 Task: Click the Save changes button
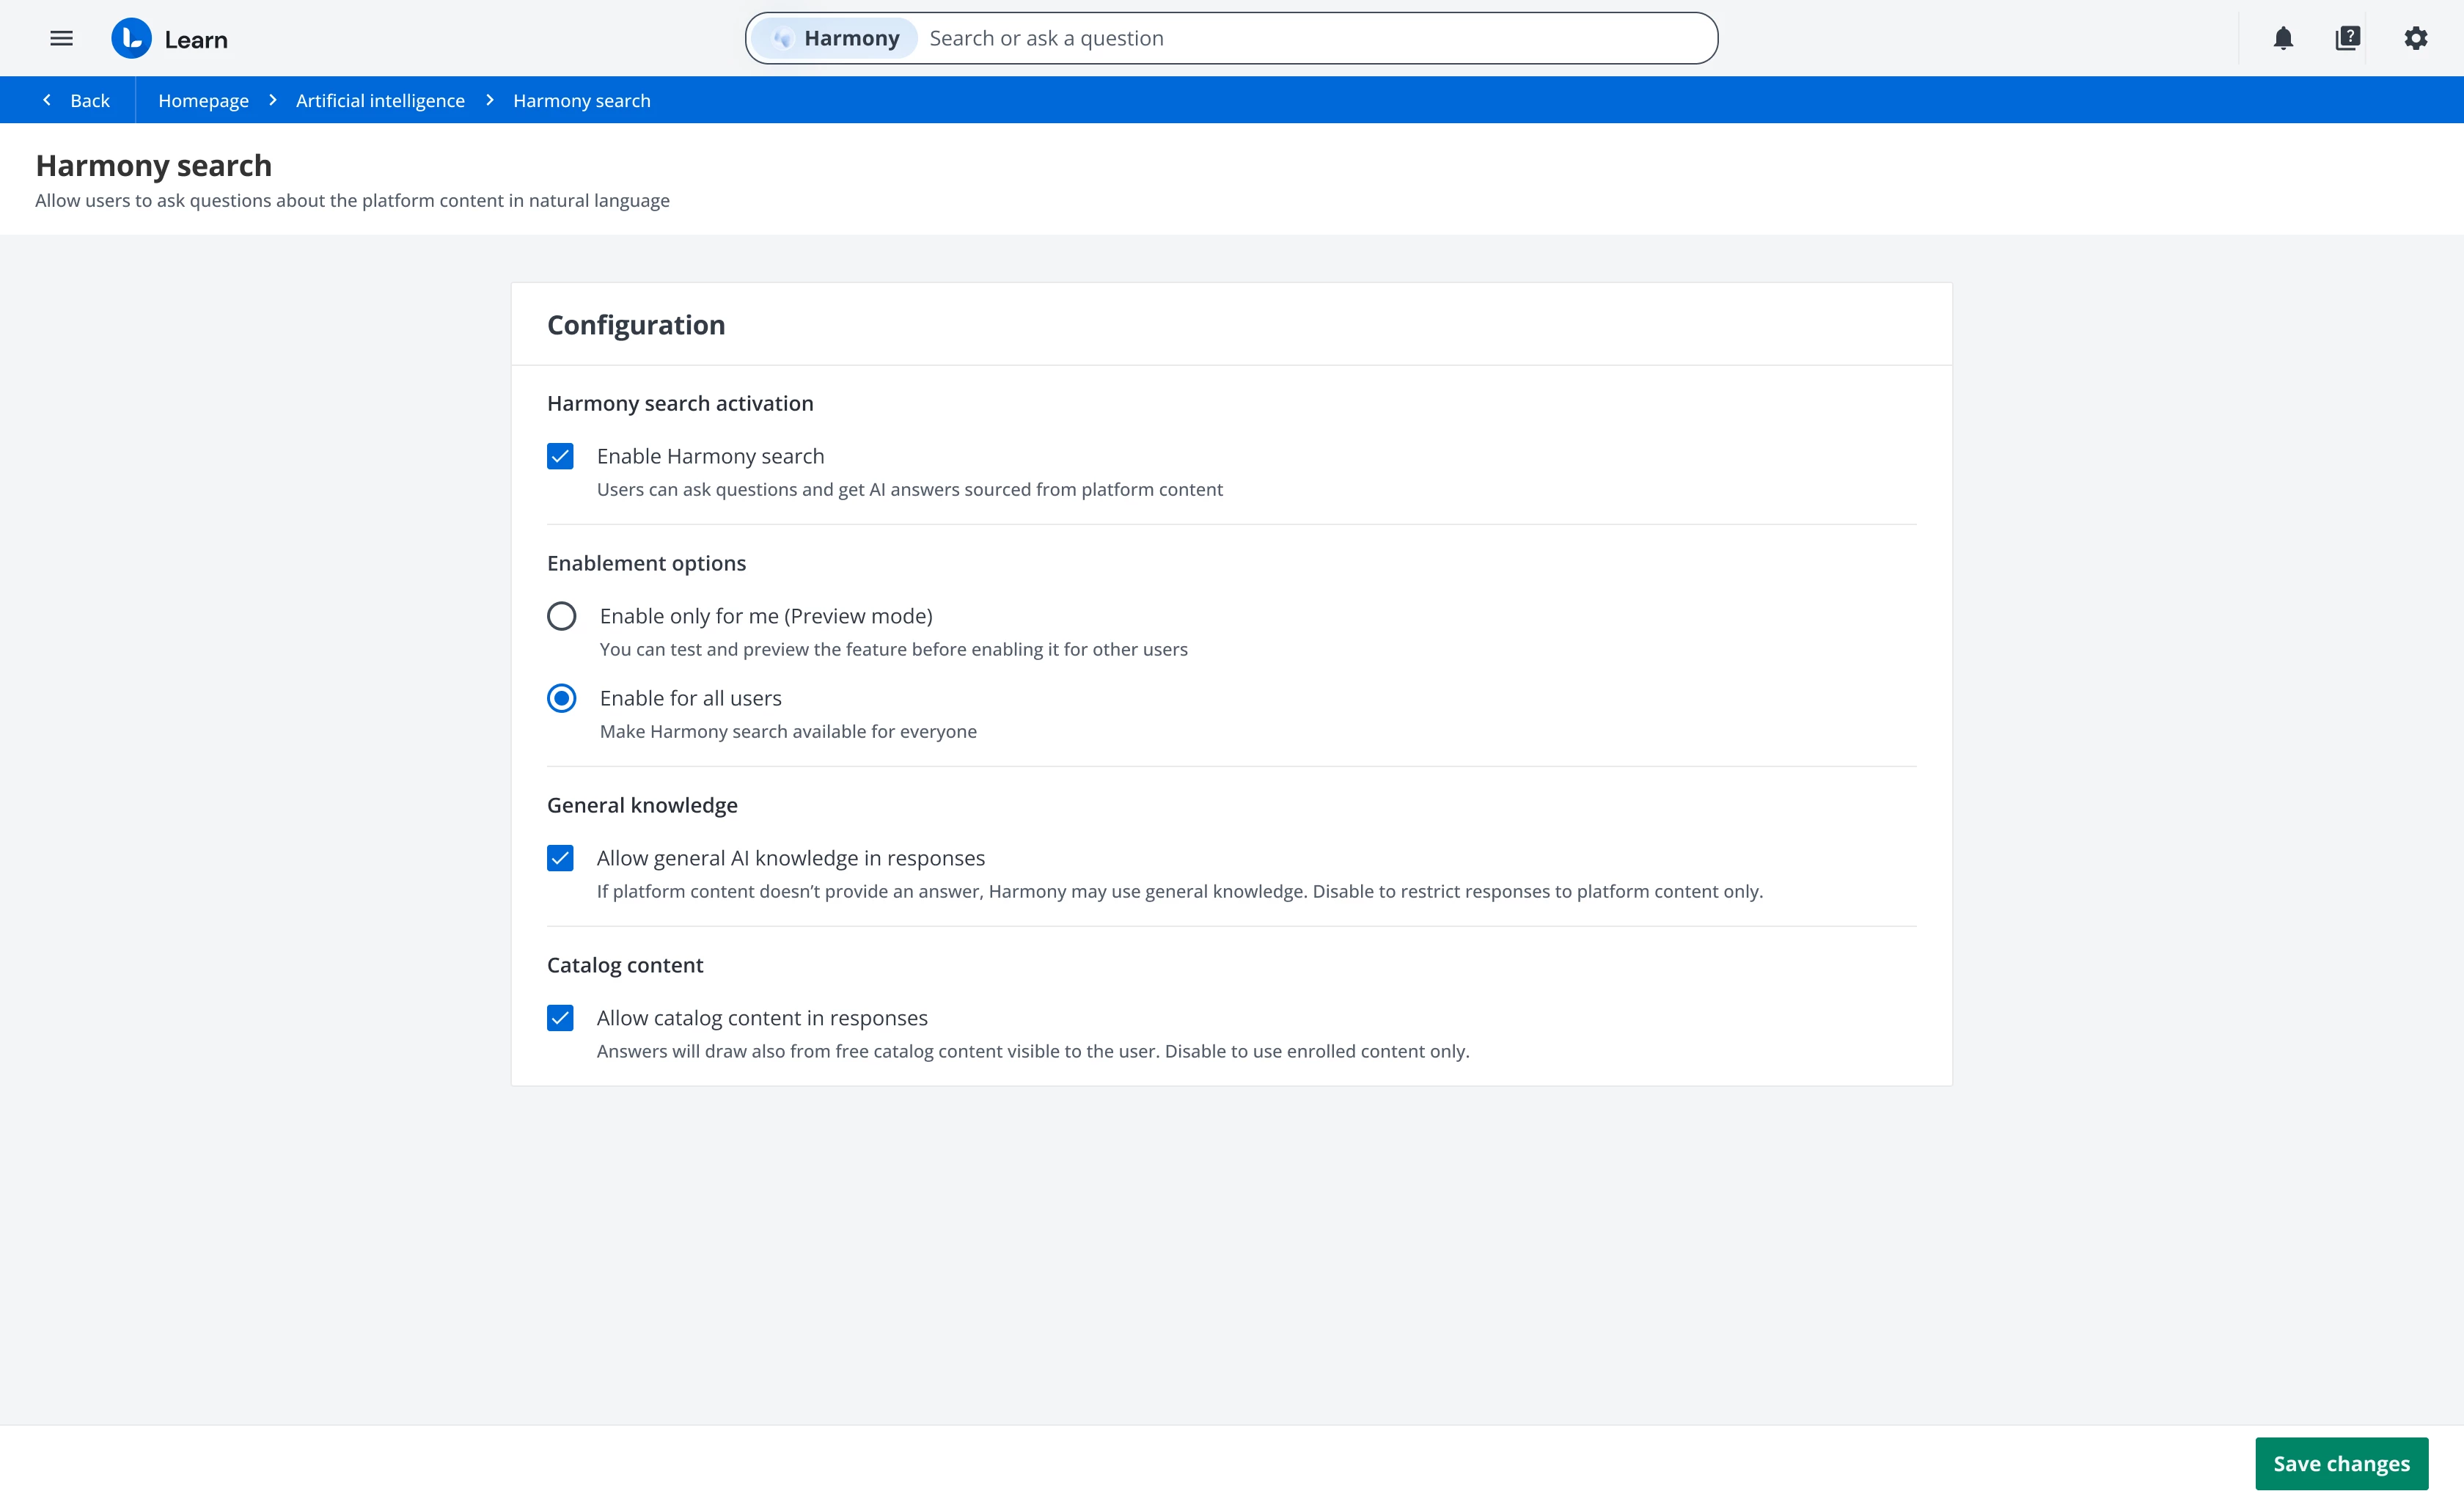coord(2340,1463)
